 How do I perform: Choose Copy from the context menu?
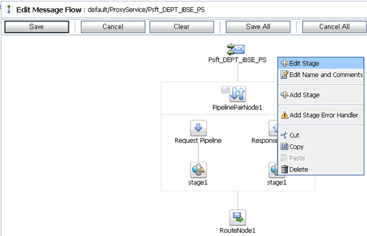320,147
